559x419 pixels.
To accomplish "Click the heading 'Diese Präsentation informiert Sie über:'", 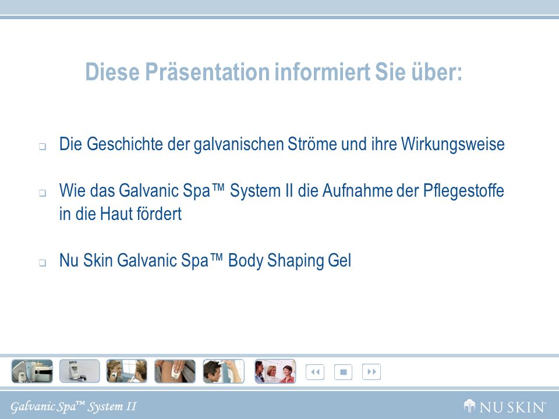I will click(x=274, y=72).
